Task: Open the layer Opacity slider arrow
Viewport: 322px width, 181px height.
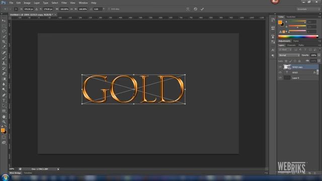Action: [x=319, y=55]
